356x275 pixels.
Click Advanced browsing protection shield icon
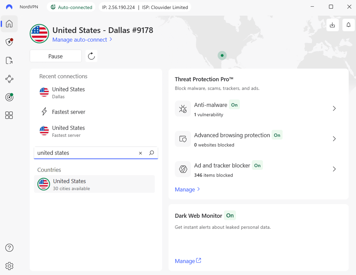click(183, 139)
